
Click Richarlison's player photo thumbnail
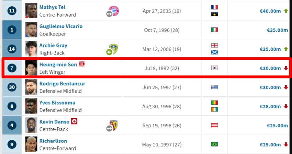(31, 144)
